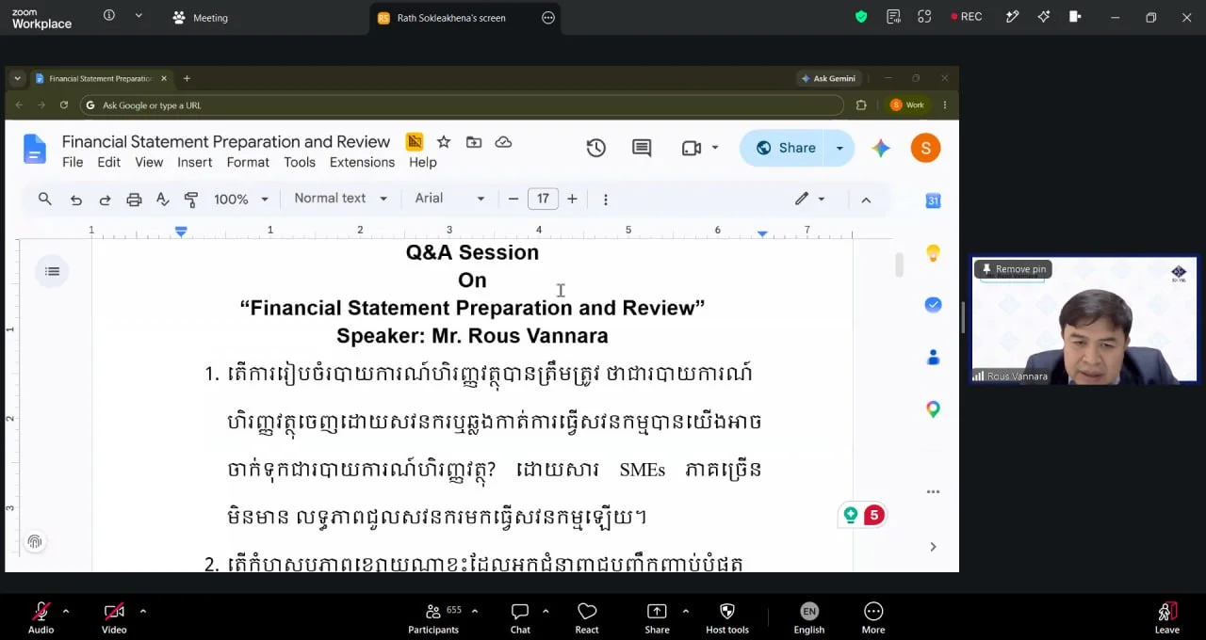Click the Share button in Docs
The height and width of the screenshot is (640, 1206).
(785, 148)
